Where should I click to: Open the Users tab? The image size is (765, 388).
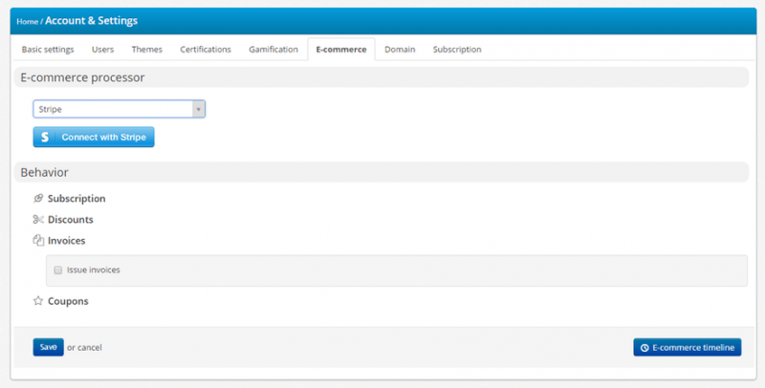click(x=102, y=50)
